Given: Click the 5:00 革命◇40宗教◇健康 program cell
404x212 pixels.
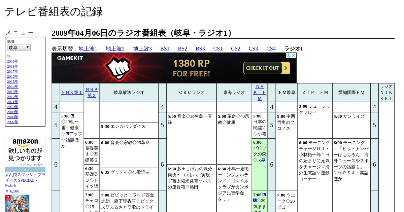Looking at the screenshot, I should pos(234,138).
